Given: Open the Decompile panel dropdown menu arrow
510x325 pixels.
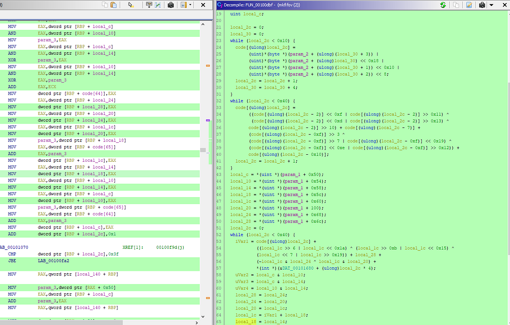Looking at the screenshot, I should pyautogui.click(x=492, y=5).
